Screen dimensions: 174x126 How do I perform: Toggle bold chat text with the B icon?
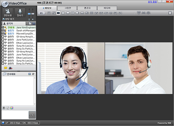pyautogui.click(x=4, y=108)
